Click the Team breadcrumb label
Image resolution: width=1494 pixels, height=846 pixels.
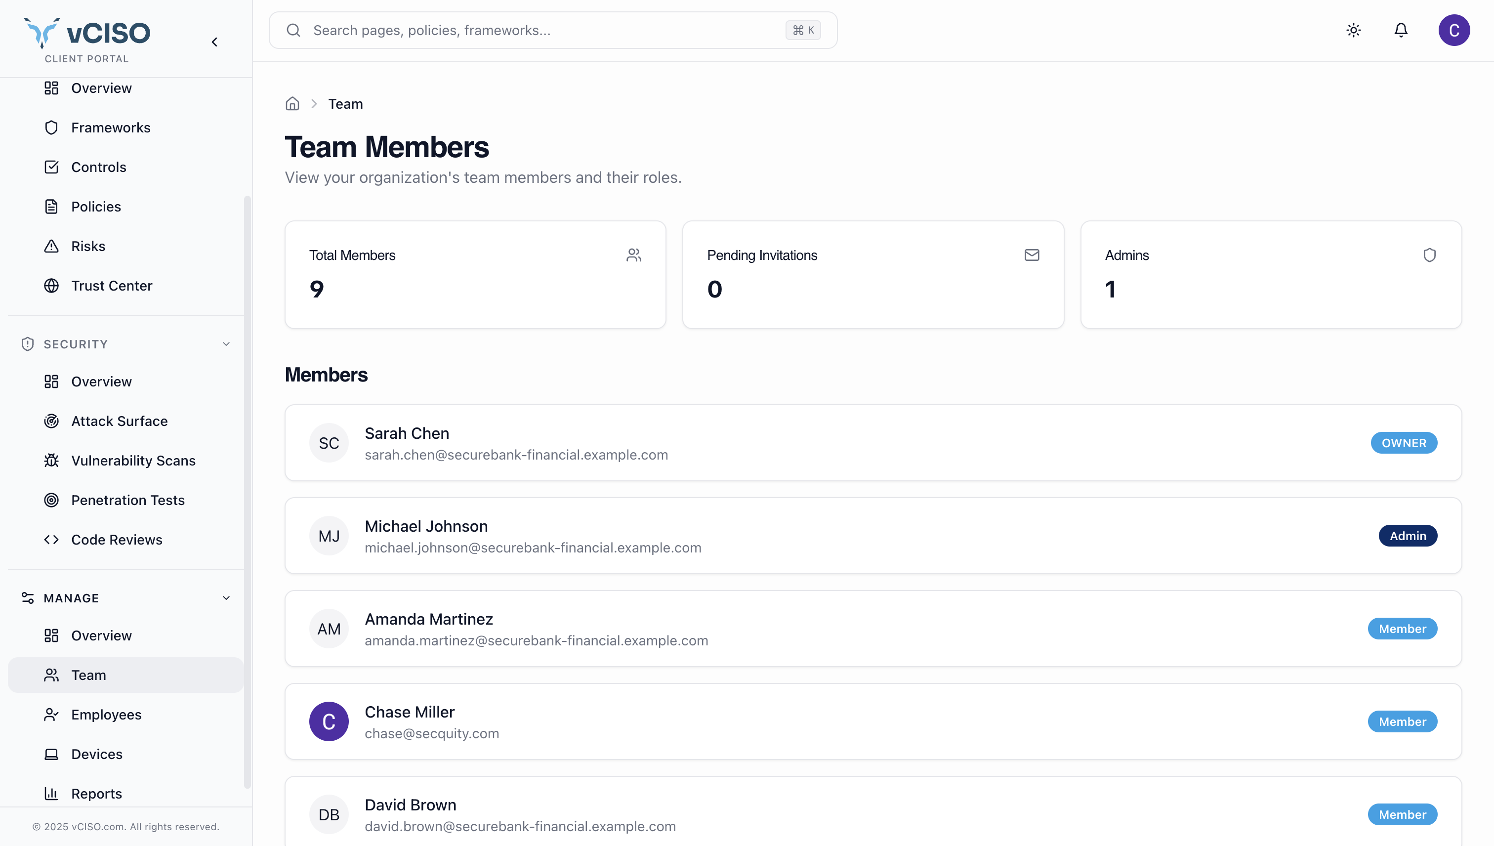[x=346, y=104]
